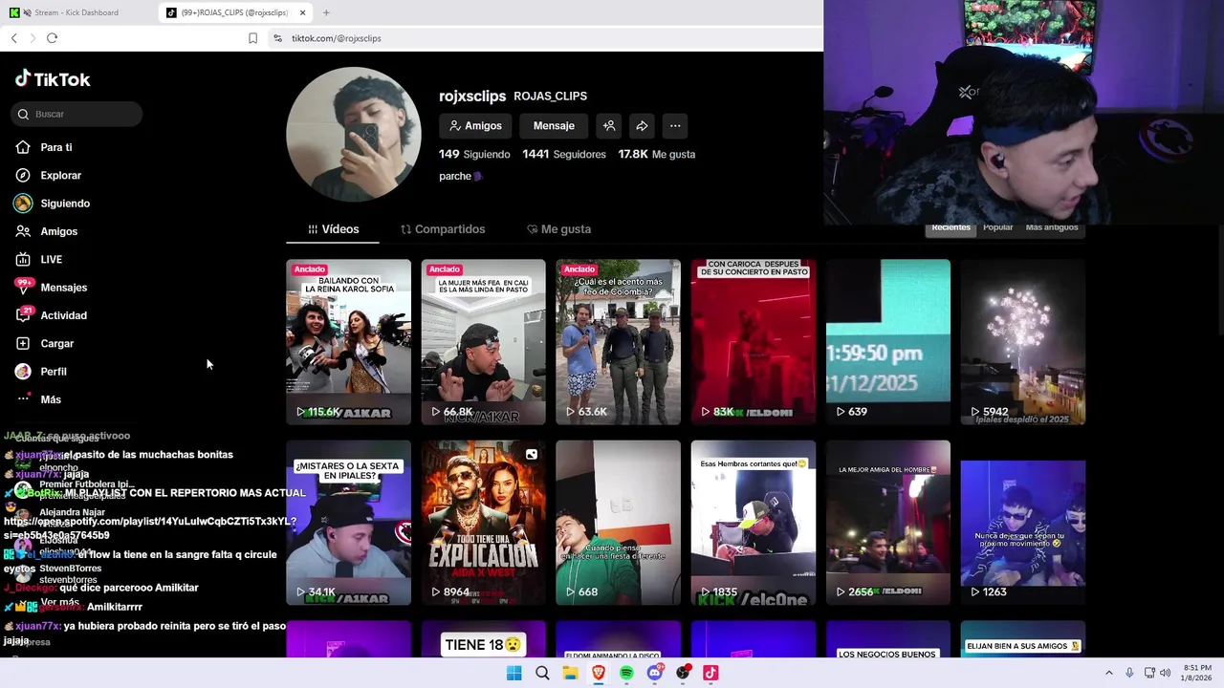Click the 17.8K Me gusta count

[656, 154]
